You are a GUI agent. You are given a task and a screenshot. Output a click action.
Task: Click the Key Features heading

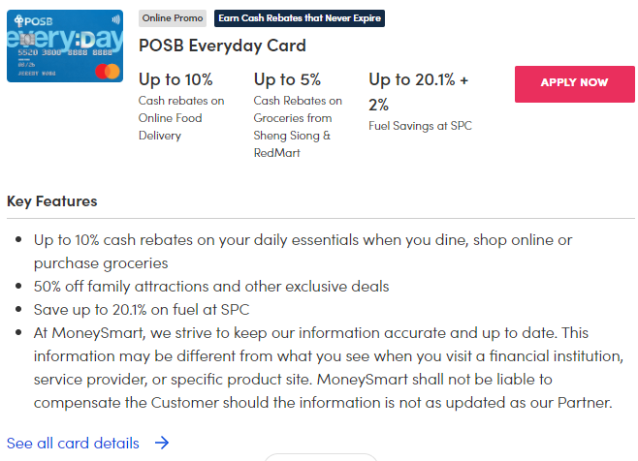[52, 201]
